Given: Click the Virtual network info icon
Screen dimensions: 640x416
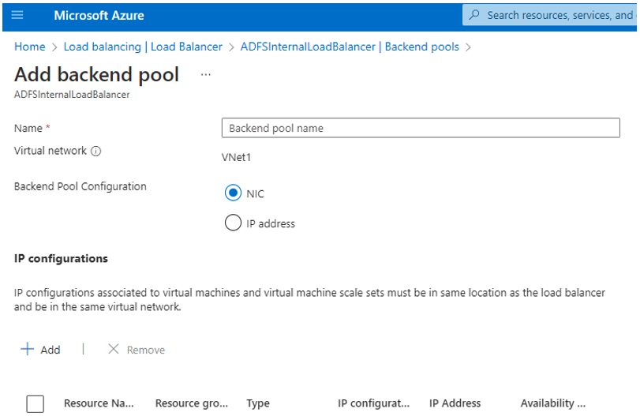Looking at the screenshot, I should pos(96,152).
